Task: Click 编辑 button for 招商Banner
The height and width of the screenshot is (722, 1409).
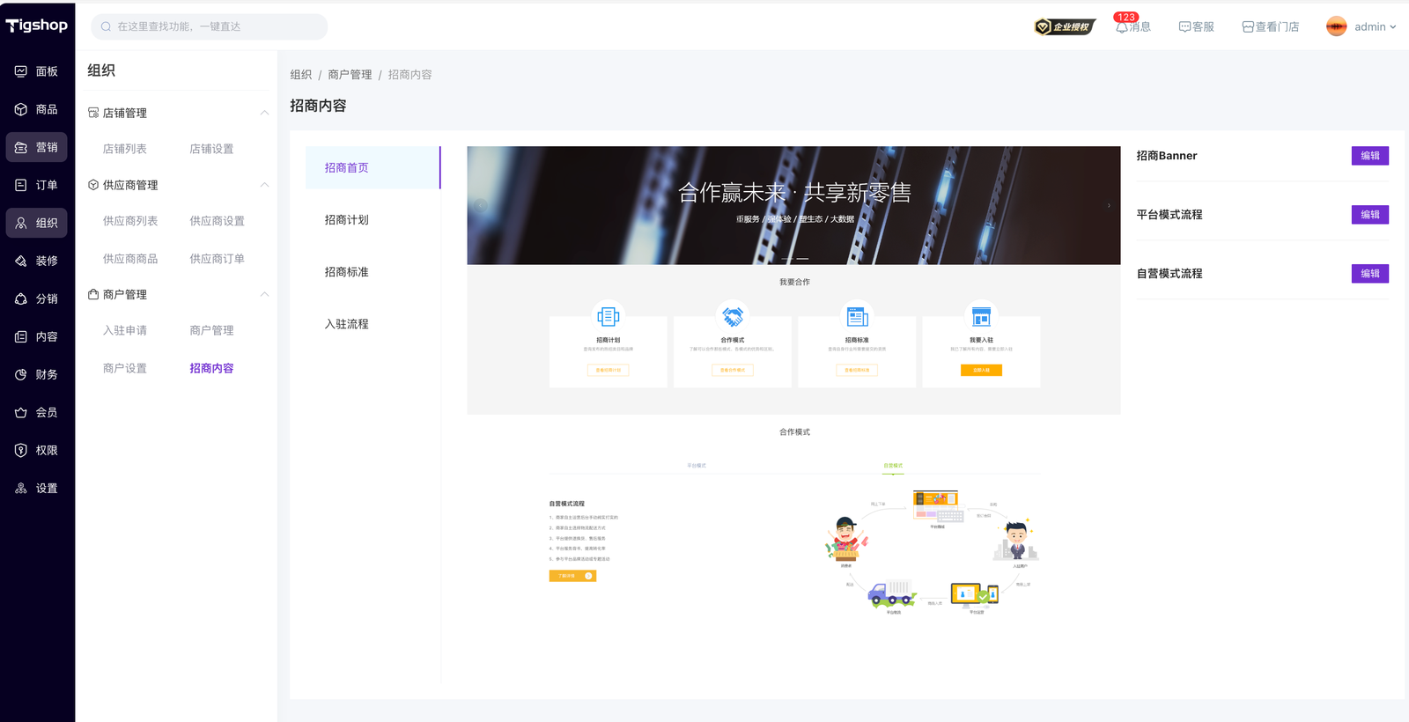Action: [1369, 156]
